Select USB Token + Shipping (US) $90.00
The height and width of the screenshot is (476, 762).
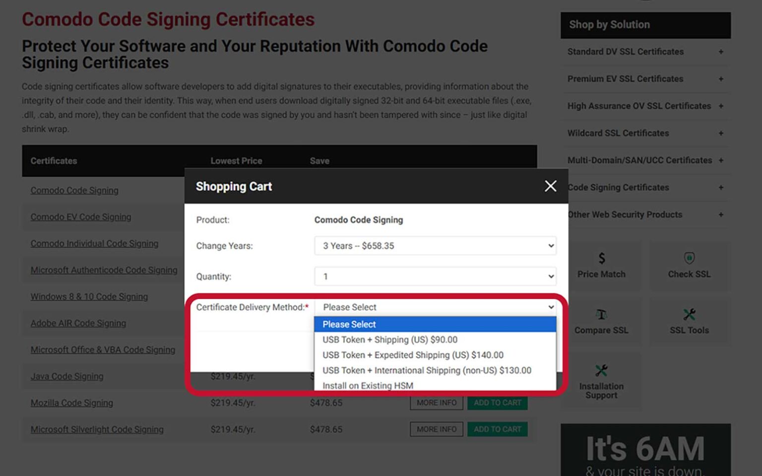tap(389, 340)
